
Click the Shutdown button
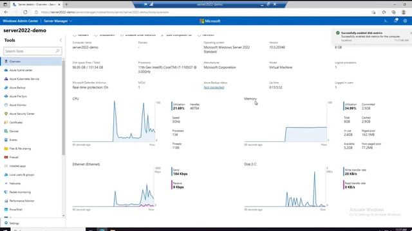click(104, 35)
